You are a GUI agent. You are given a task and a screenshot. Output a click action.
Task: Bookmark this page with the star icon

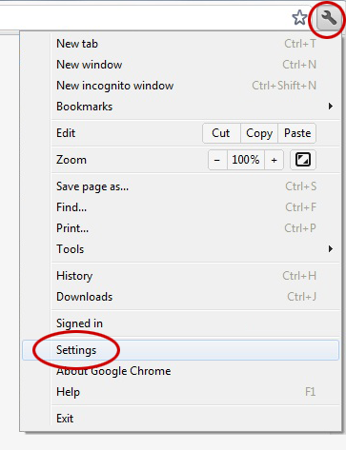coord(299,18)
